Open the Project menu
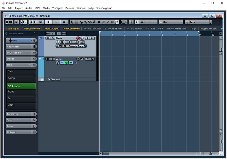 (x=19, y=8)
